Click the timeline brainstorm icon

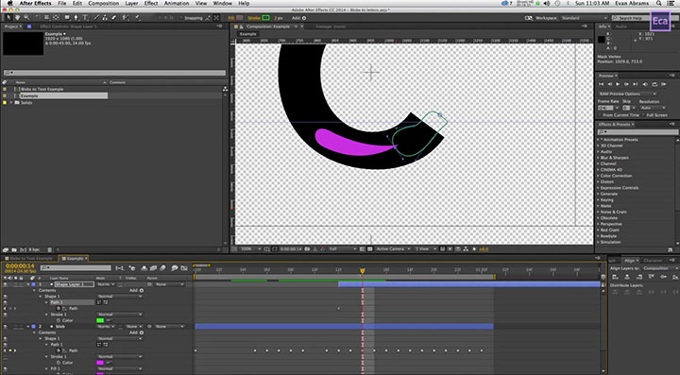coord(175,268)
